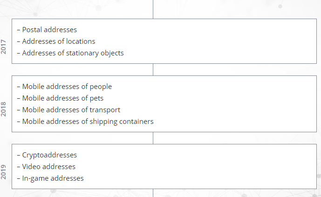Select the 'In-game addresses' line
Screen dimensions: 321x197
coord(53,178)
